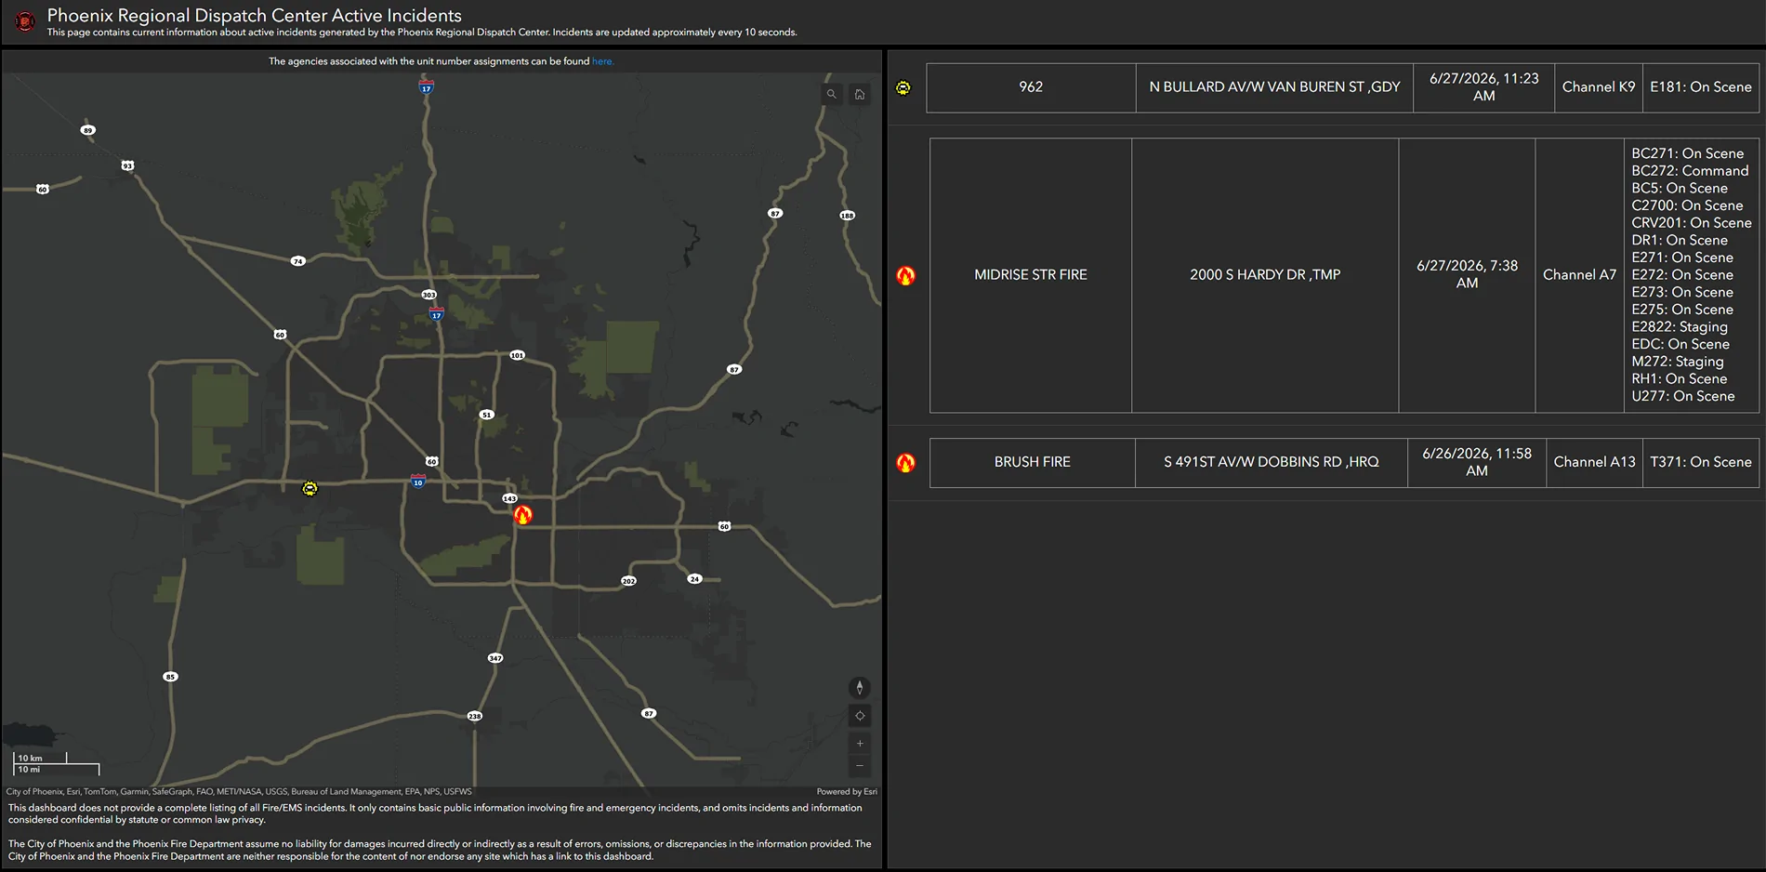Select 'E181: On Scene' unit status
The image size is (1766, 872).
[1701, 87]
